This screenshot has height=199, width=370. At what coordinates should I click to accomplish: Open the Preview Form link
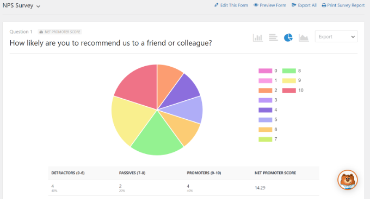[x=270, y=5]
